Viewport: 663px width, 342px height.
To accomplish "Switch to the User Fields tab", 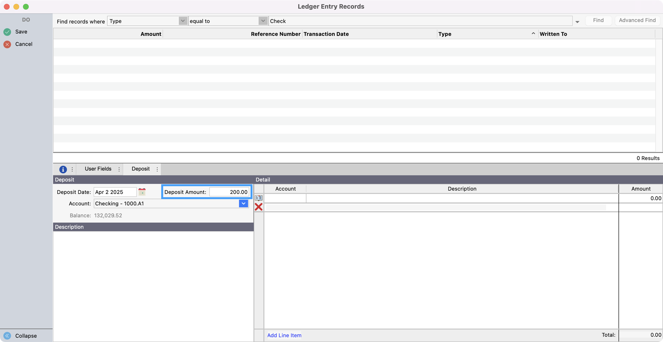I will [98, 169].
